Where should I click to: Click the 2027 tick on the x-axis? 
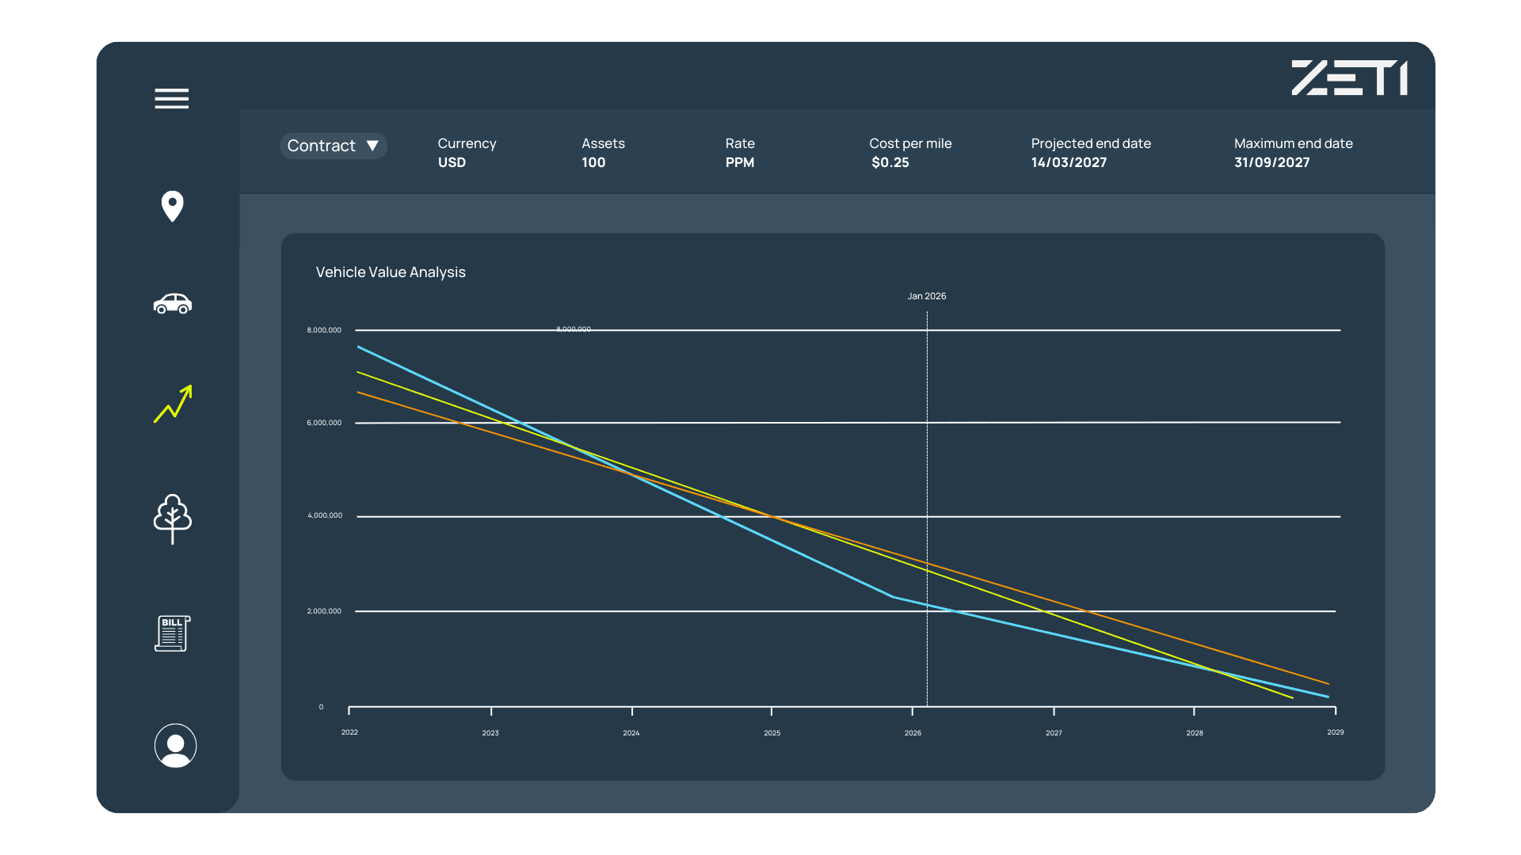point(1054,732)
